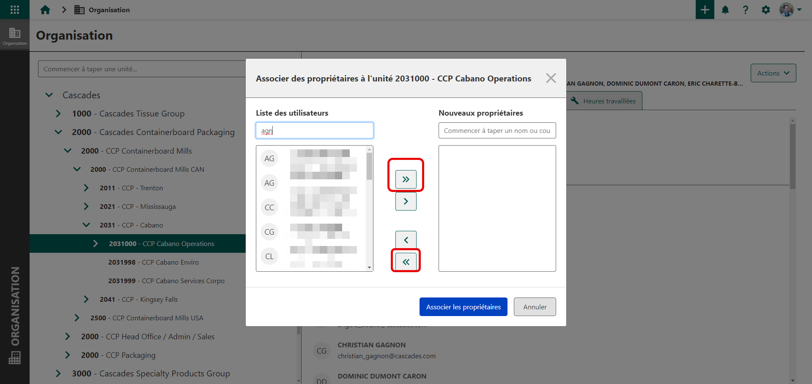812x384 pixels.
Task: Click the Organisation breadcrumb building icon
Action: tap(80, 10)
